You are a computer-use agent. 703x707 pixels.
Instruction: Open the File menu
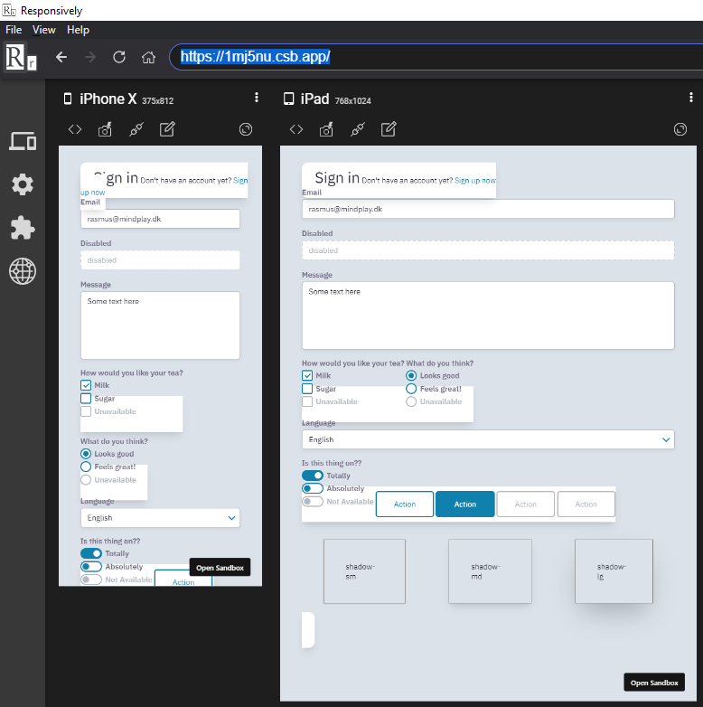click(x=14, y=30)
